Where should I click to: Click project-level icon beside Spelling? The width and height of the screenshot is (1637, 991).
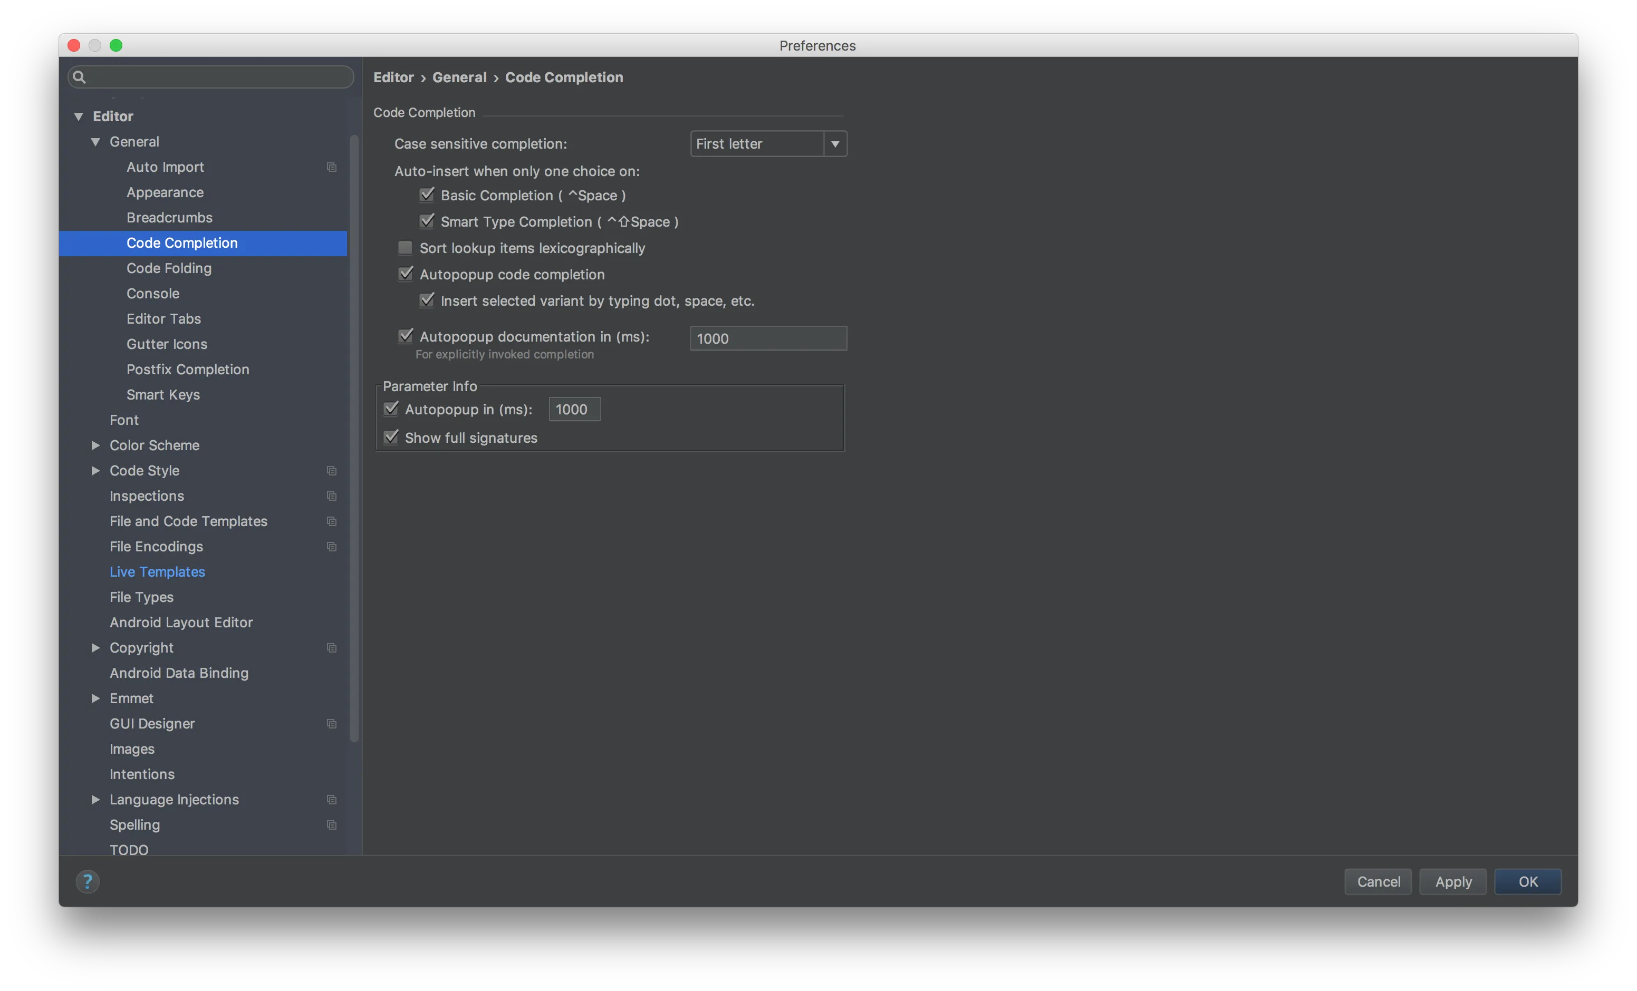332,825
